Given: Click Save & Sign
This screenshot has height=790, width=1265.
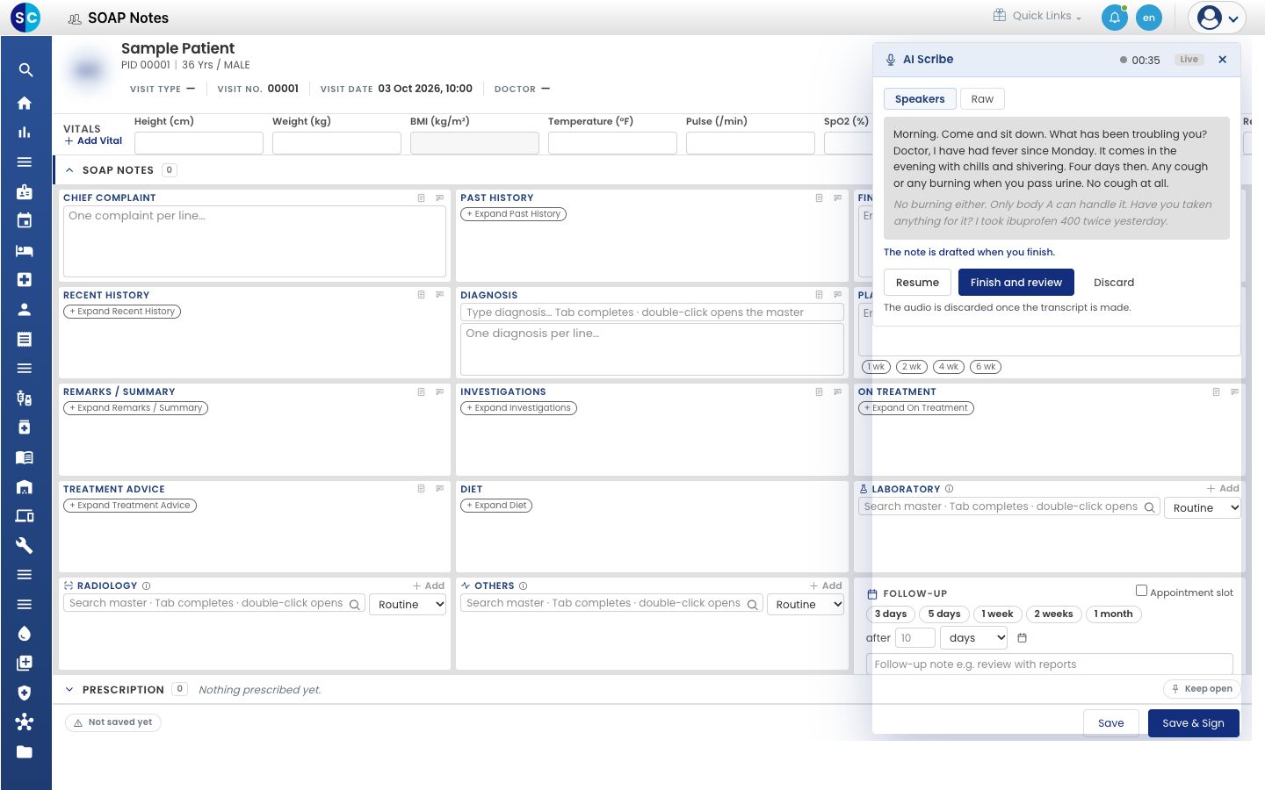Looking at the screenshot, I should tap(1193, 723).
